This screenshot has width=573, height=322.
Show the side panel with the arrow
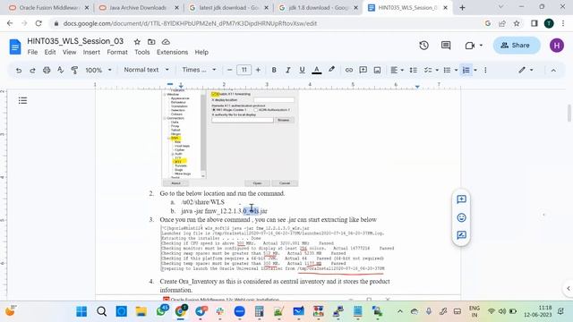coord(569,288)
